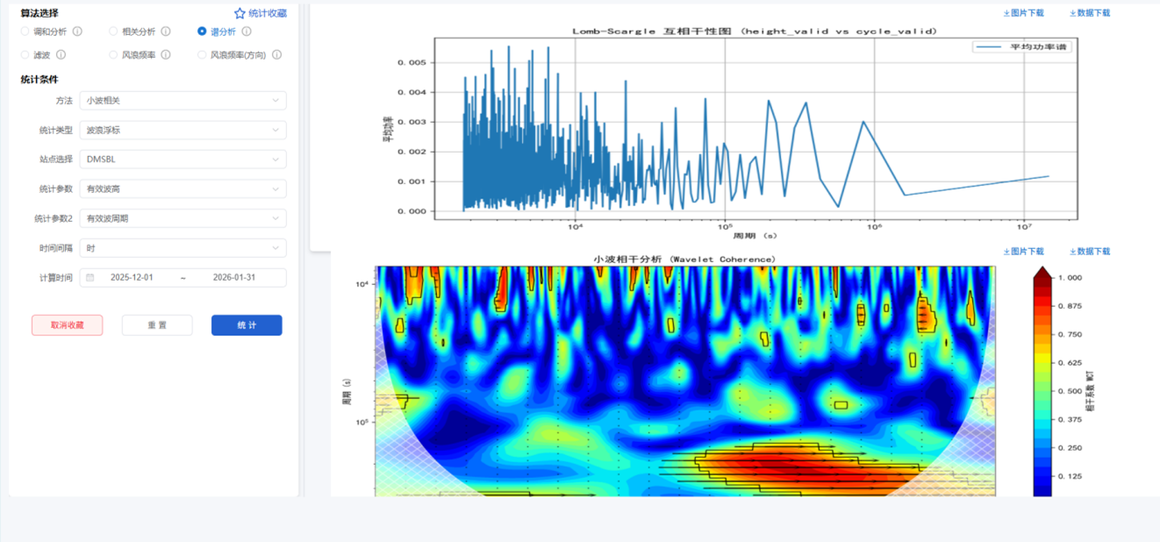Choose the 滤波 algorithm option
1160x542 pixels.
pos(25,54)
